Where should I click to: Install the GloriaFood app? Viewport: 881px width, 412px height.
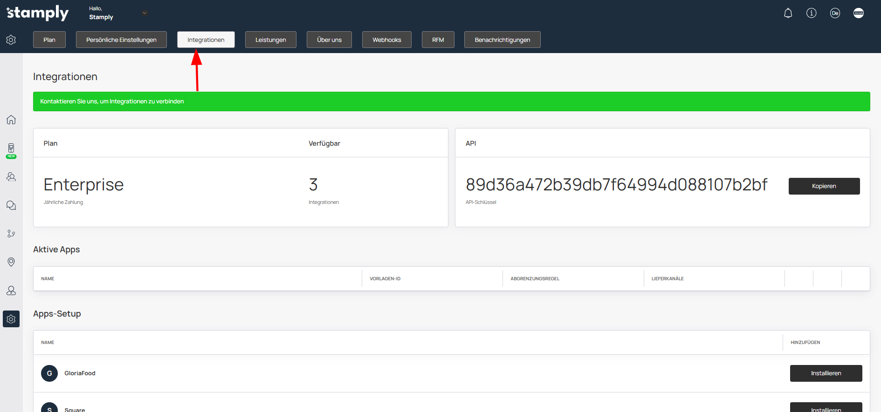[x=826, y=373]
